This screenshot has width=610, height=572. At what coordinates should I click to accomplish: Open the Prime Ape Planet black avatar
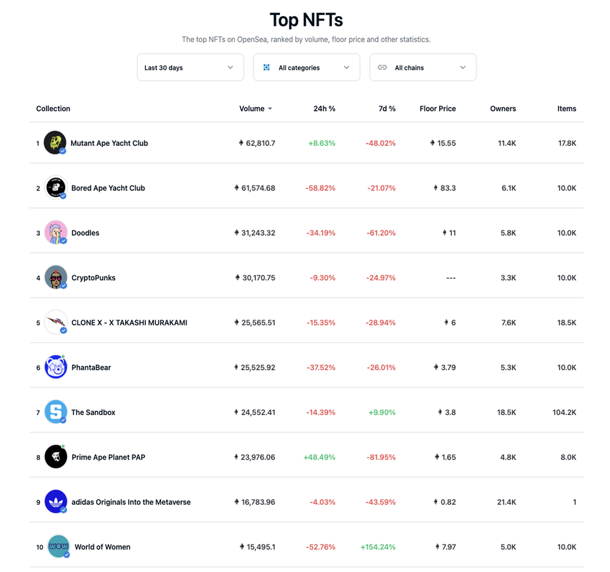click(x=55, y=456)
